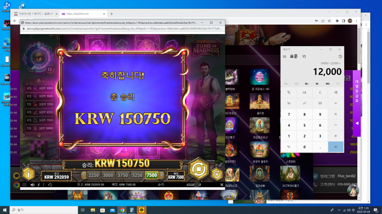The width and height of the screenshot is (382, 214).
Task: Click the calculator M- memory button
Action: (317, 84)
